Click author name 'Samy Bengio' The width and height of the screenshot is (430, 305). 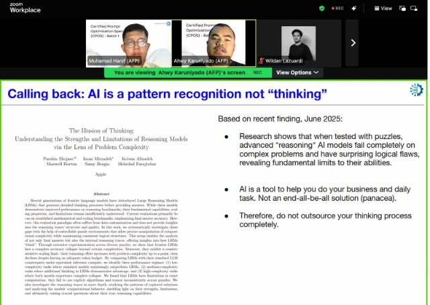click(97, 164)
